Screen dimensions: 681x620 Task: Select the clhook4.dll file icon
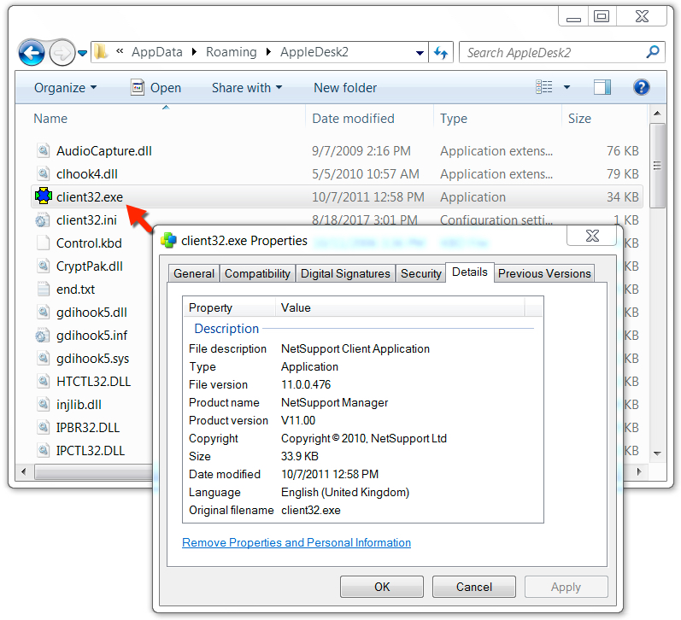(x=43, y=173)
